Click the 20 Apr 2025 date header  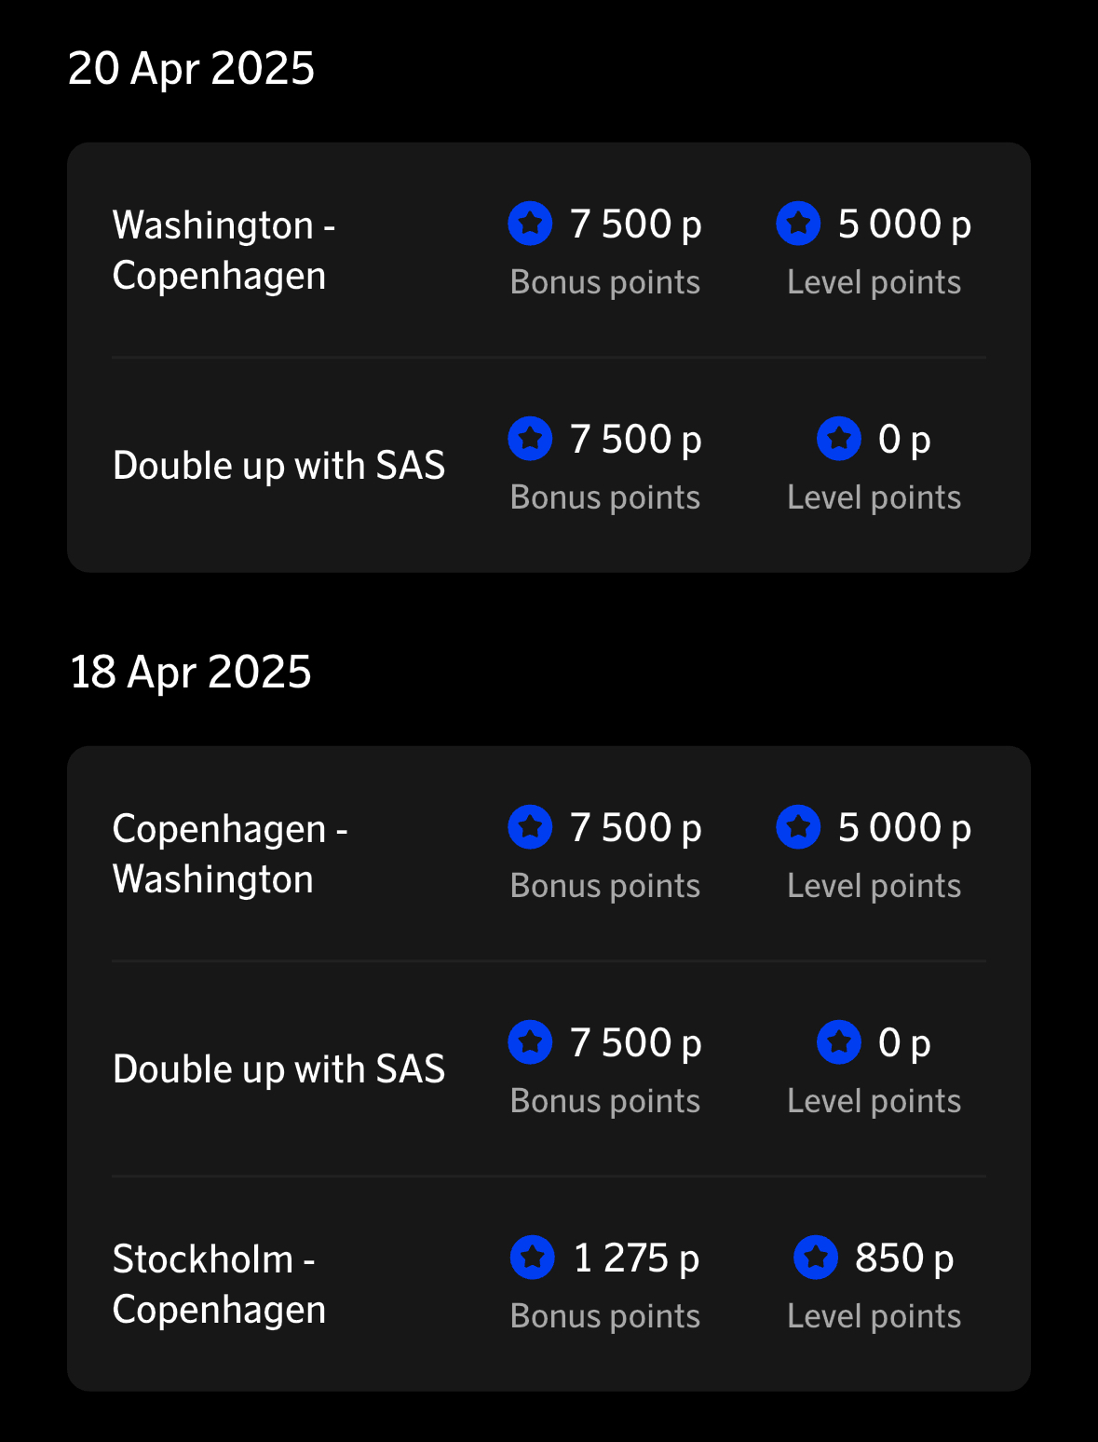[x=191, y=69]
